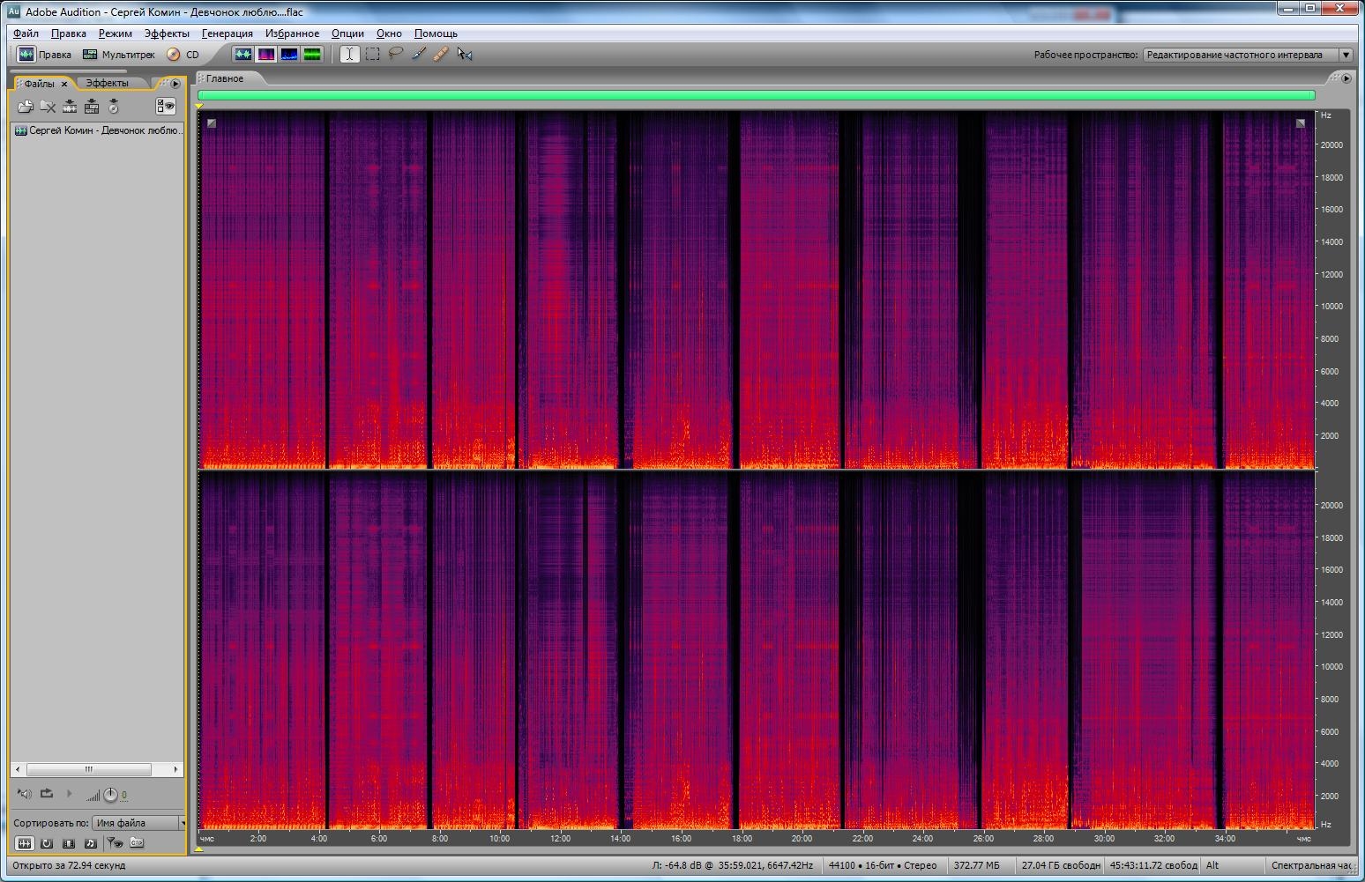Click top-right channel toggle square in spectrogram

click(x=1301, y=123)
